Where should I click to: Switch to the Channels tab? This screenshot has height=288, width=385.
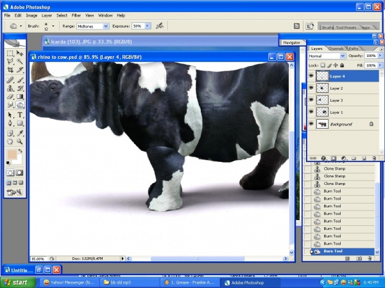[336, 49]
